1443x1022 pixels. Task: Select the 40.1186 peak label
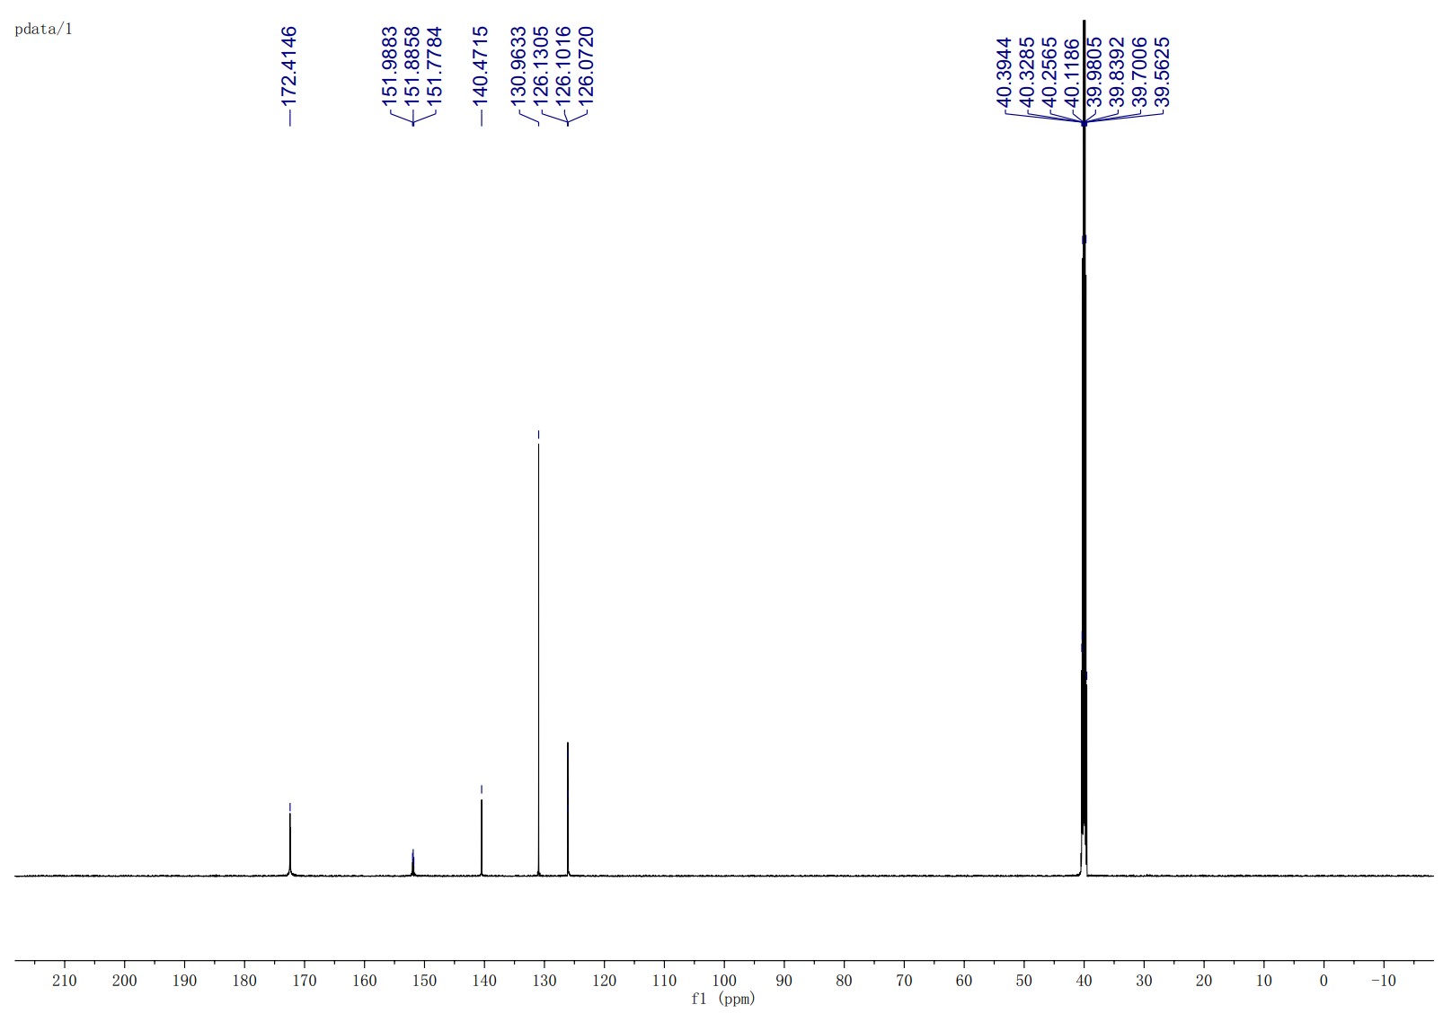[x=1072, y=72]
